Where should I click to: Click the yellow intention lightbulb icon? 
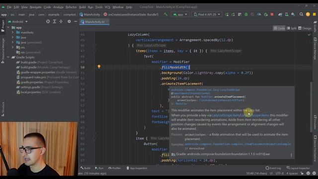click(99, 67)
